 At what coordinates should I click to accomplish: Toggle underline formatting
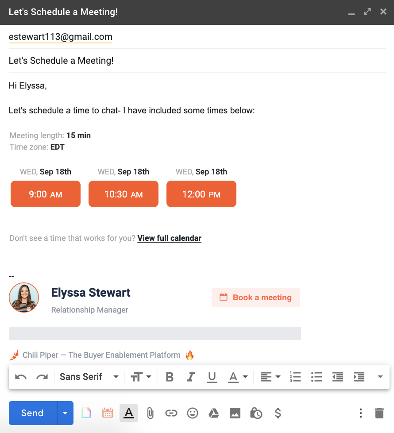[x=212, y=376]
